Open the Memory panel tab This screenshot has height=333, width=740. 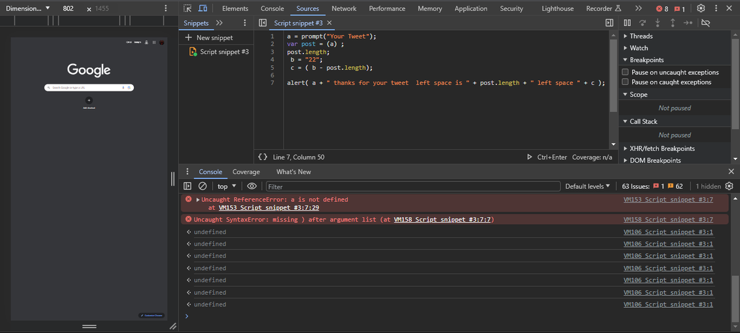coord(430,9)
